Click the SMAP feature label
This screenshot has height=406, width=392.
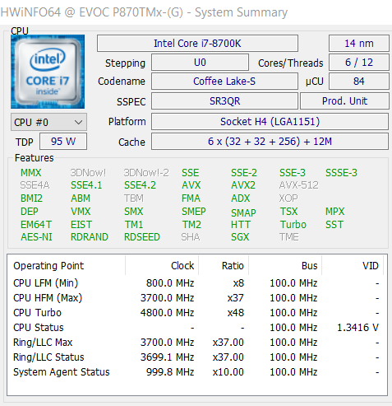(x=243, y=213)
